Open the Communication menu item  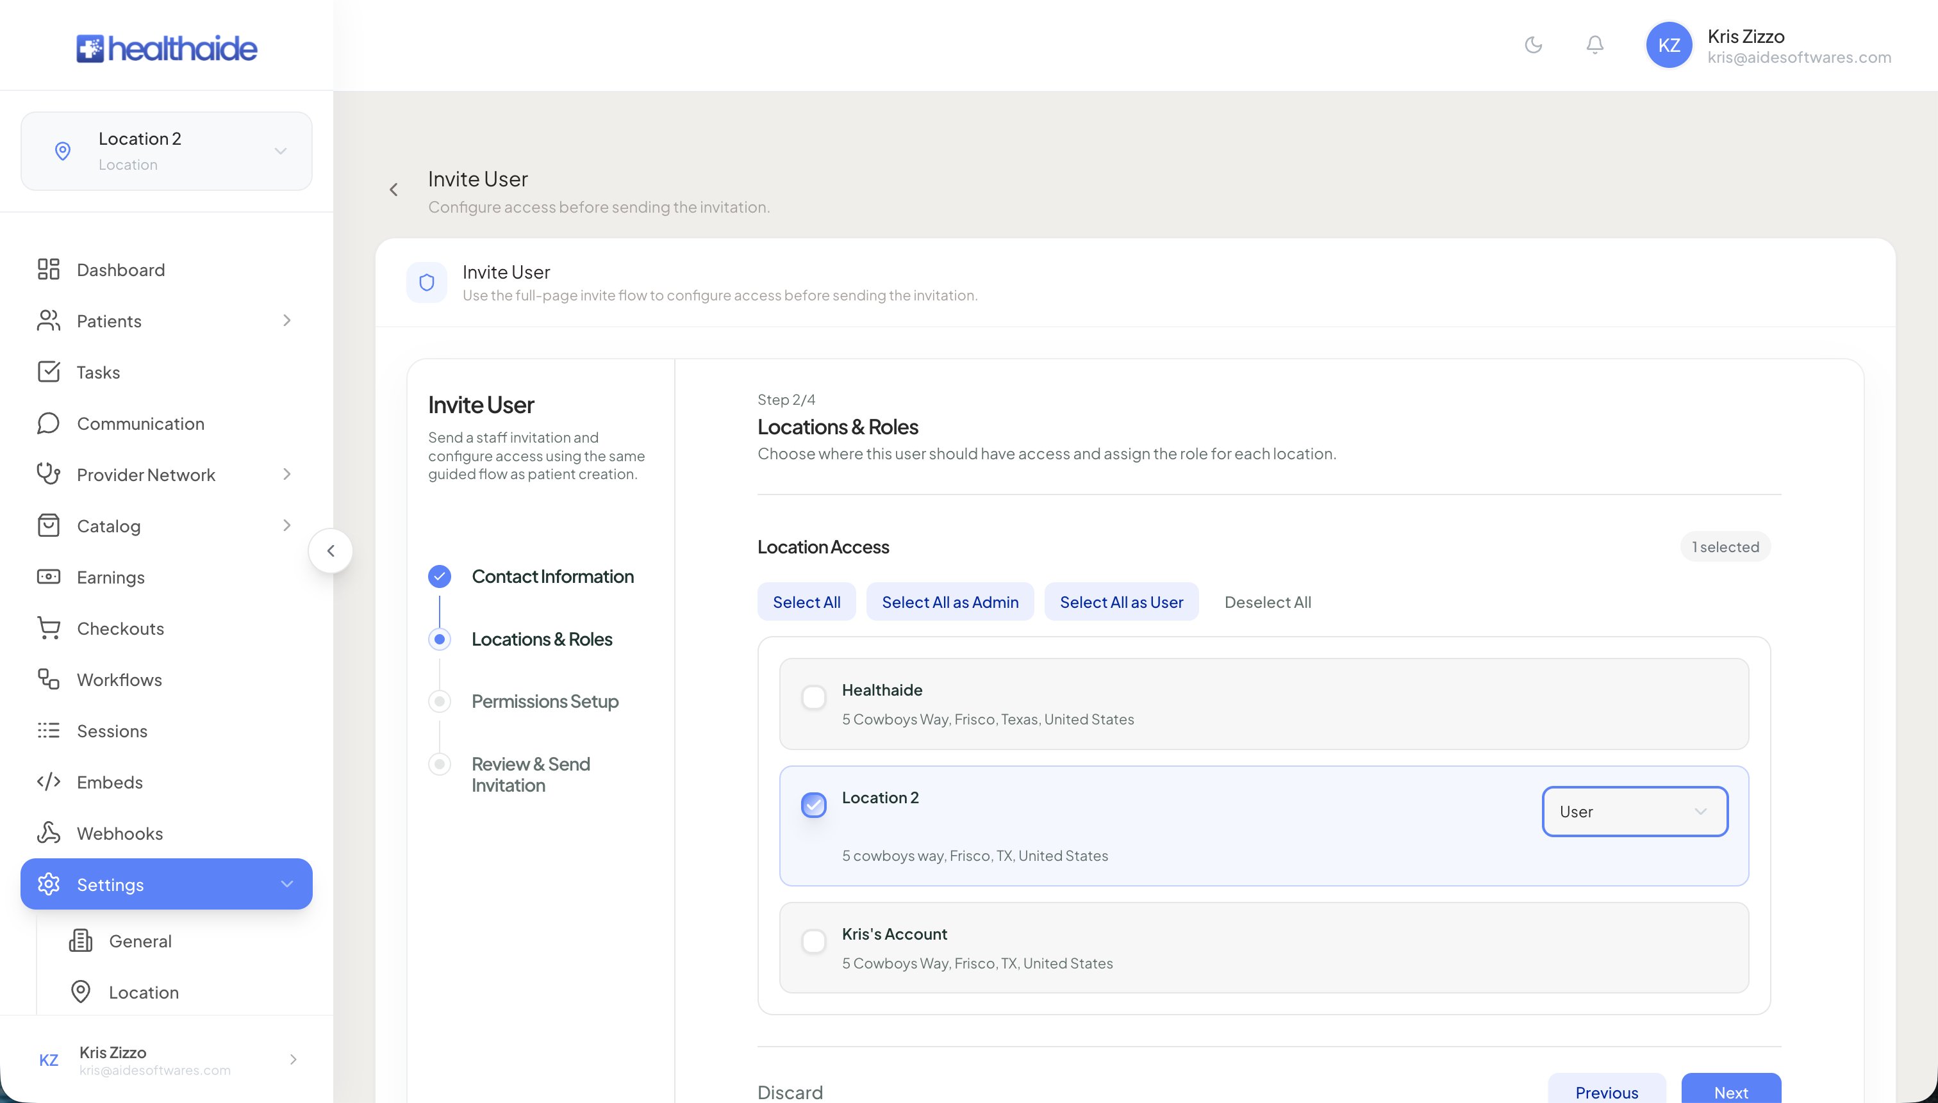point(167,423)
